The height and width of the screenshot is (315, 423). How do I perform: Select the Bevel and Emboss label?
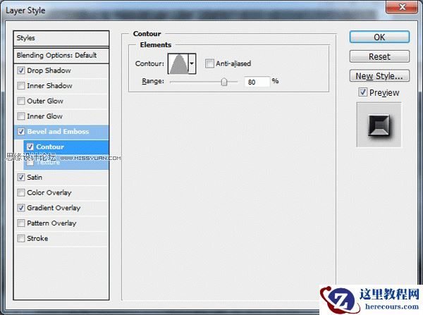[58, 132]
